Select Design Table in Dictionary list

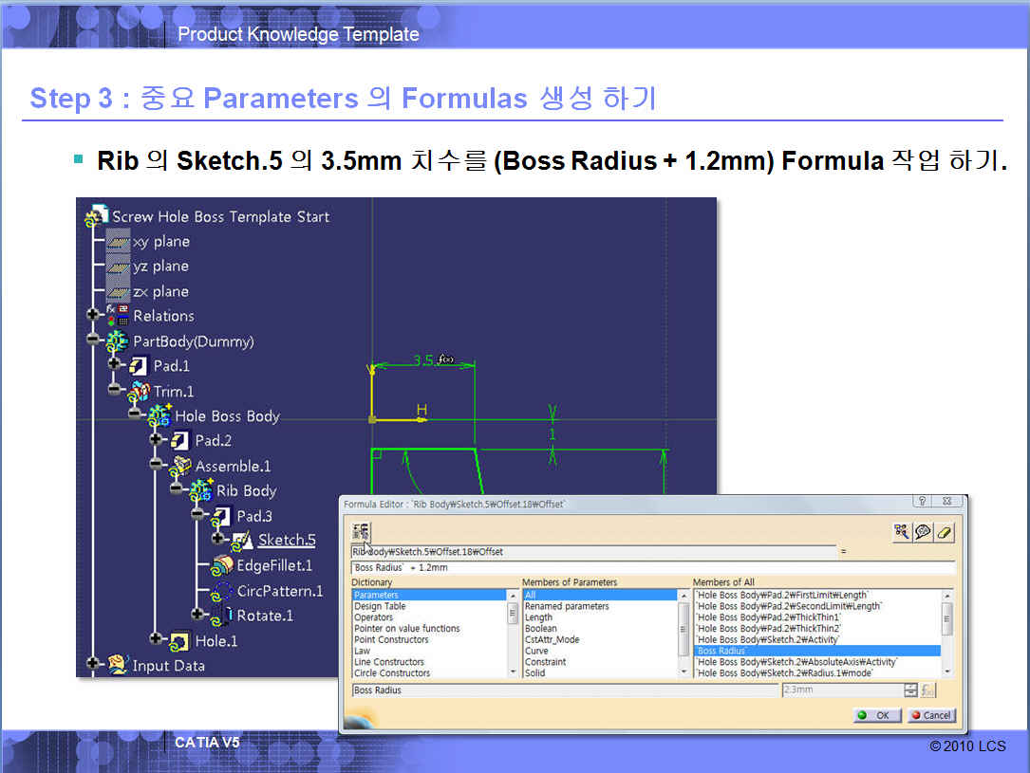tap(380, 606)
